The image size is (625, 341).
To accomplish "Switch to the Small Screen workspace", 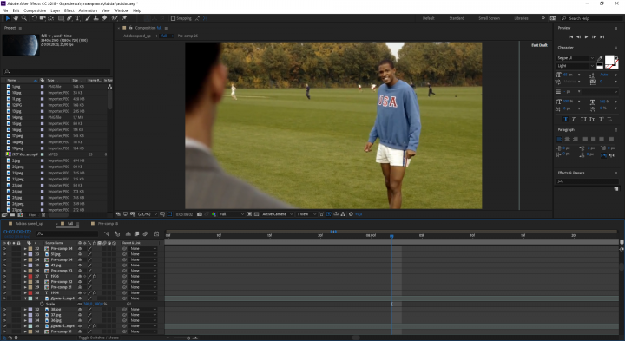I will [x=489, y=18].
